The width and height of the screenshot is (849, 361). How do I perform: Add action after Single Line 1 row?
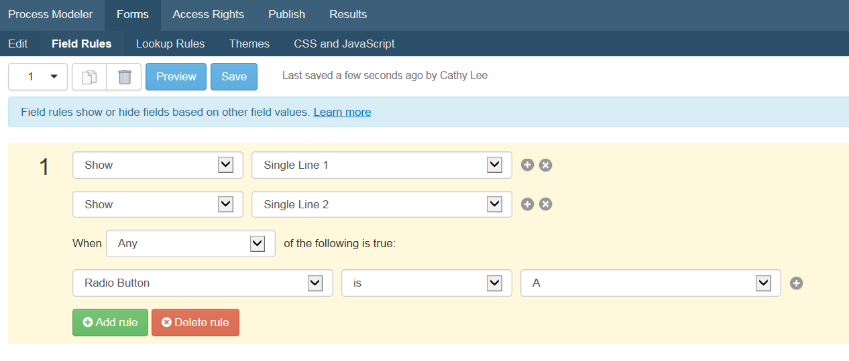(x=528, y=165)
